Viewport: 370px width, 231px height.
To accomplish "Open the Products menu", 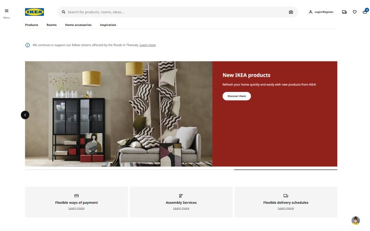I will [31, 25].
